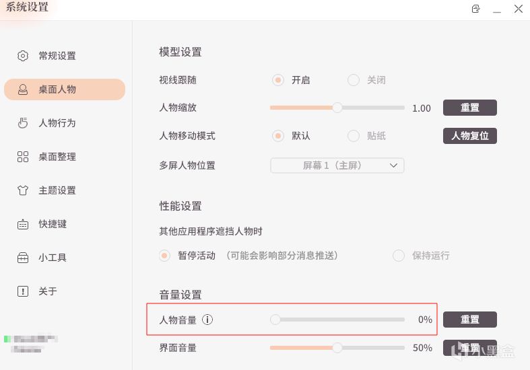Click 重置 button for 人物音量

(x=469, y=320)
